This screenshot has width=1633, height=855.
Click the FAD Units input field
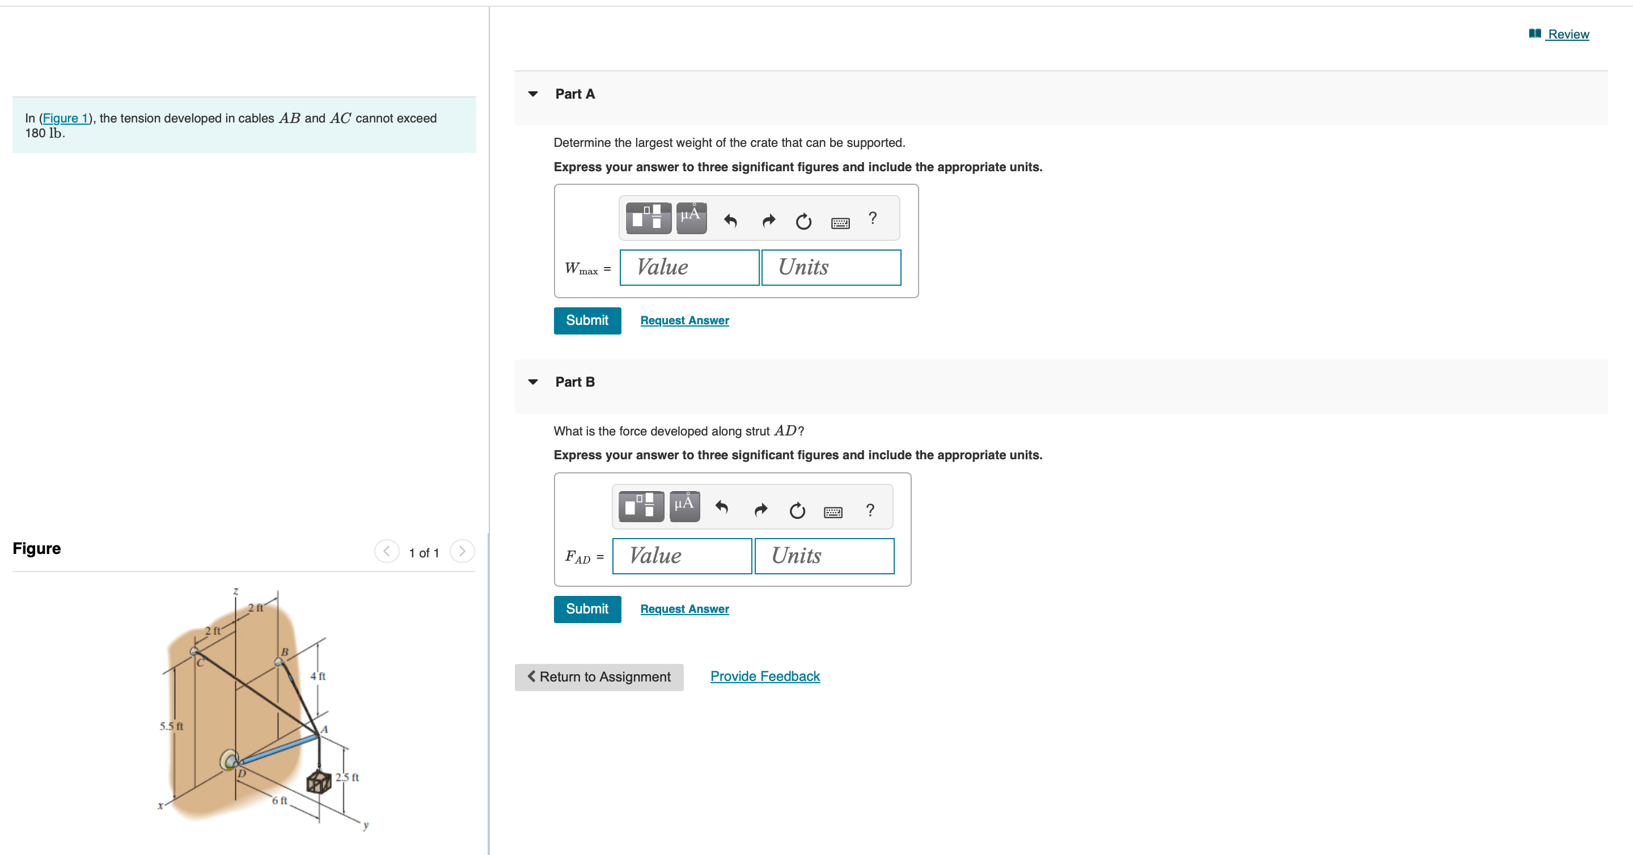coord(824,556)
